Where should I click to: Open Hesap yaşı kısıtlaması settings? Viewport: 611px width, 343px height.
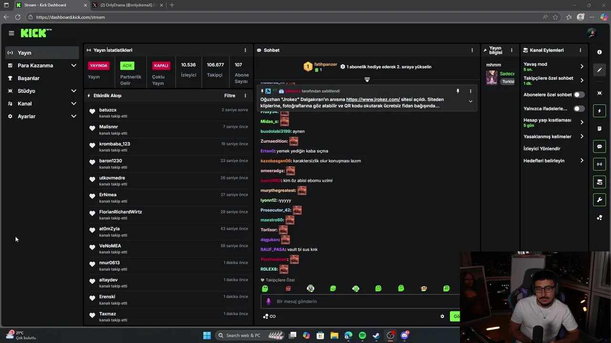[554, 122]
